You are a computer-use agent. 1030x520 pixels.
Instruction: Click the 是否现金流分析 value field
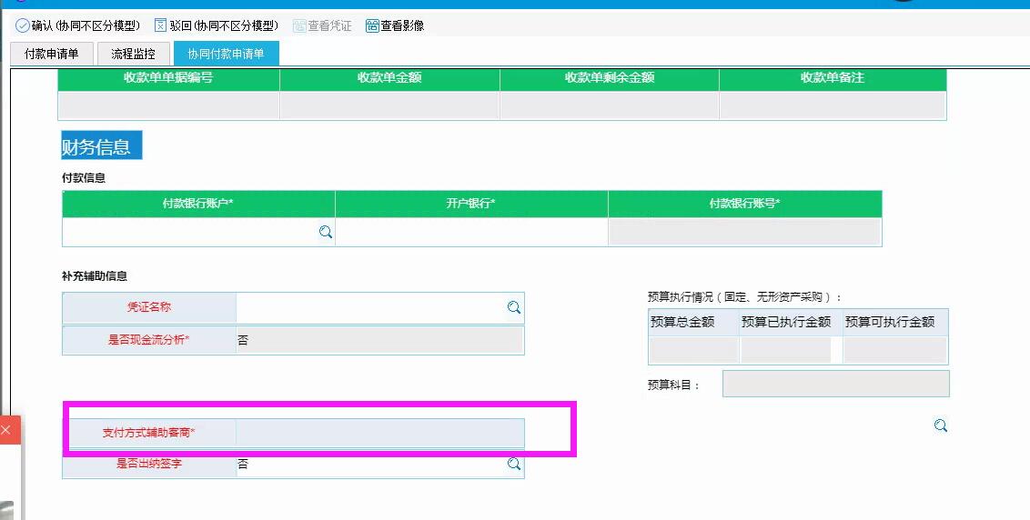379,340
